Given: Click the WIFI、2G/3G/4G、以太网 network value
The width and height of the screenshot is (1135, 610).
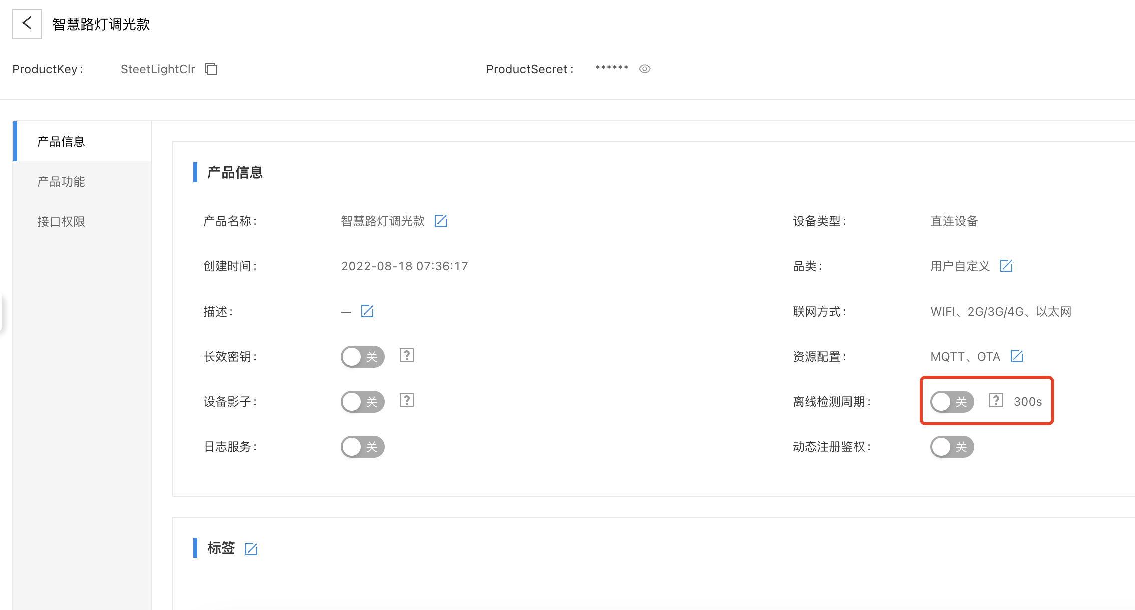Looking at the screenshot, I should click(1001, 311).
